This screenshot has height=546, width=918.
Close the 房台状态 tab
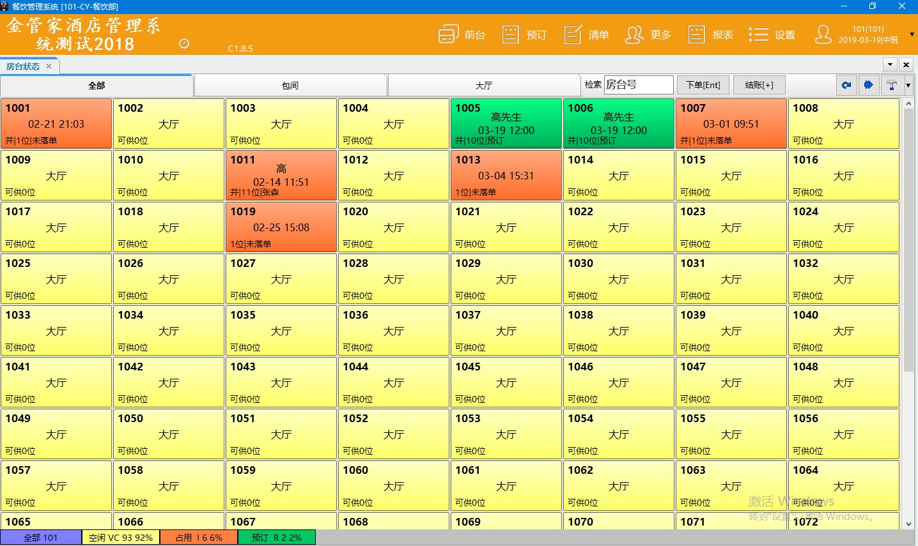[x=49, y=66]
